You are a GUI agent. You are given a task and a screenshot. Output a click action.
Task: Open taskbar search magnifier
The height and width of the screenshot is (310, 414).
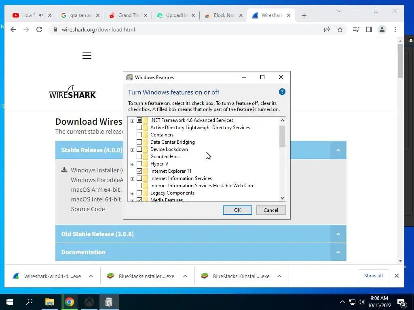[x=29, y=302]
